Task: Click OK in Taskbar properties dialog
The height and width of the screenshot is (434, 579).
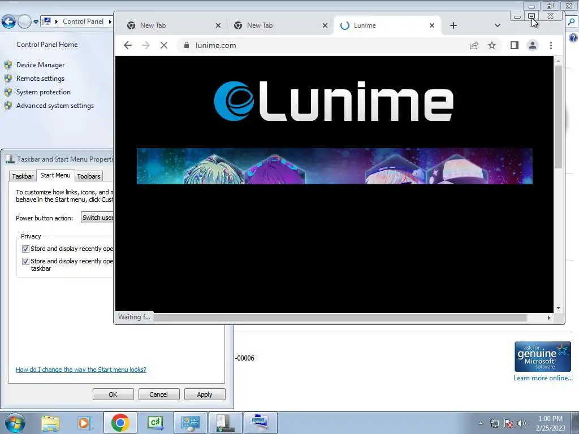Action: (x=113, y=394)
